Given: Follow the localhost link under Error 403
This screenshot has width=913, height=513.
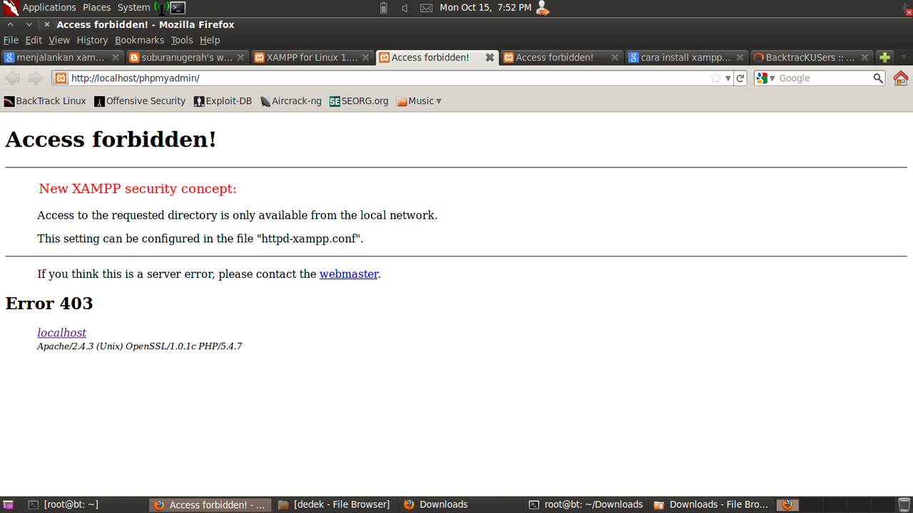Looking at the screenshot, I should coord(62,333).
